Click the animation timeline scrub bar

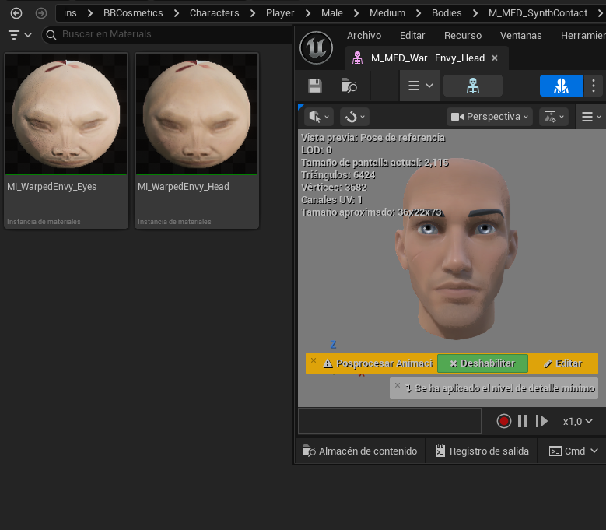(390, 421)
